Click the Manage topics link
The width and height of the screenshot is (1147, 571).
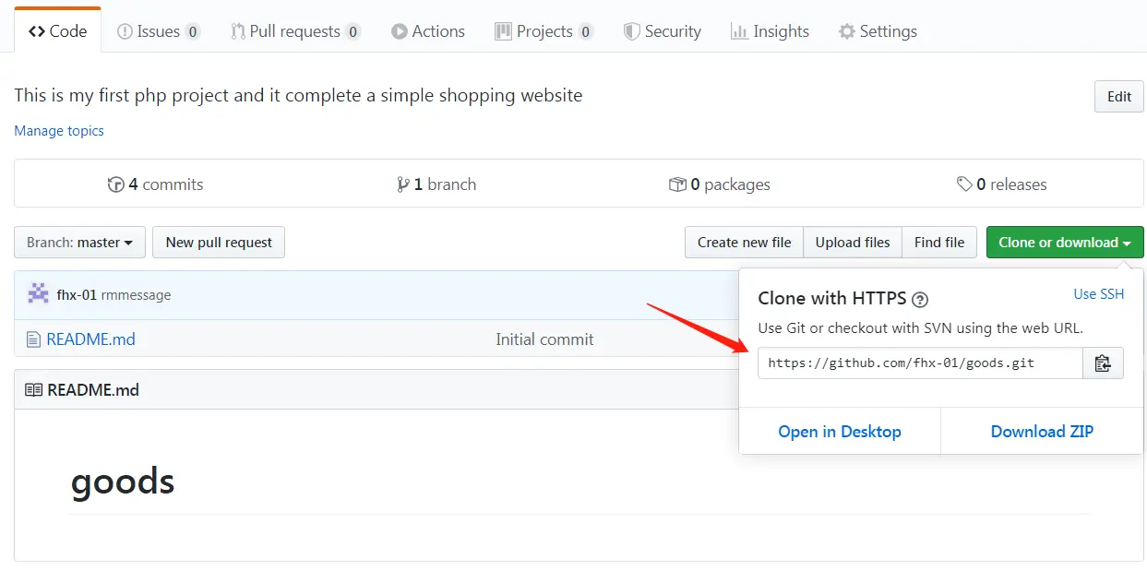click(59, 131)
